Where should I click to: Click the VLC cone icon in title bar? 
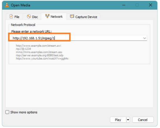pyautogui.click(x=7, y=5)
